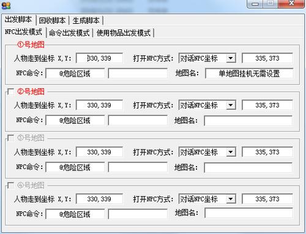The height and width of the screenshot is (234, 306).
Task: Click @危险区域 NPC命令 field in ②号地图
Action: point(75,121)
